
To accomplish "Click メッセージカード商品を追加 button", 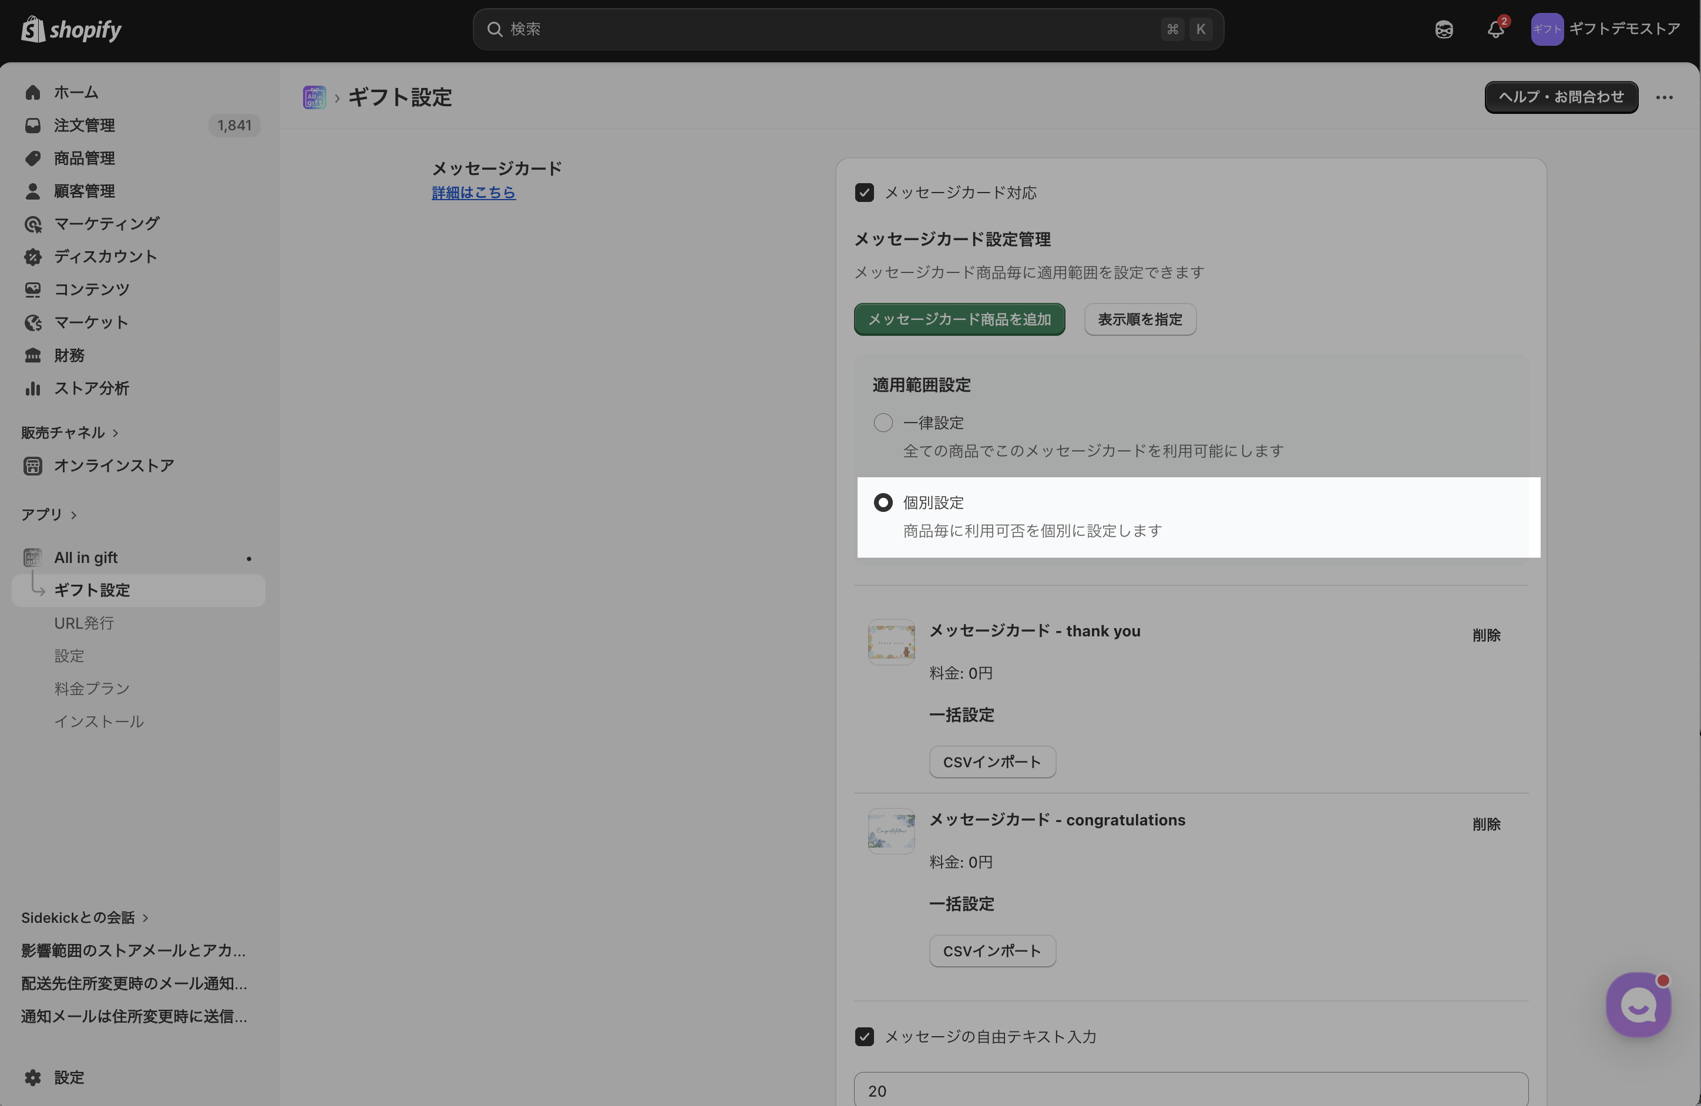I will [x=959, y=319].
